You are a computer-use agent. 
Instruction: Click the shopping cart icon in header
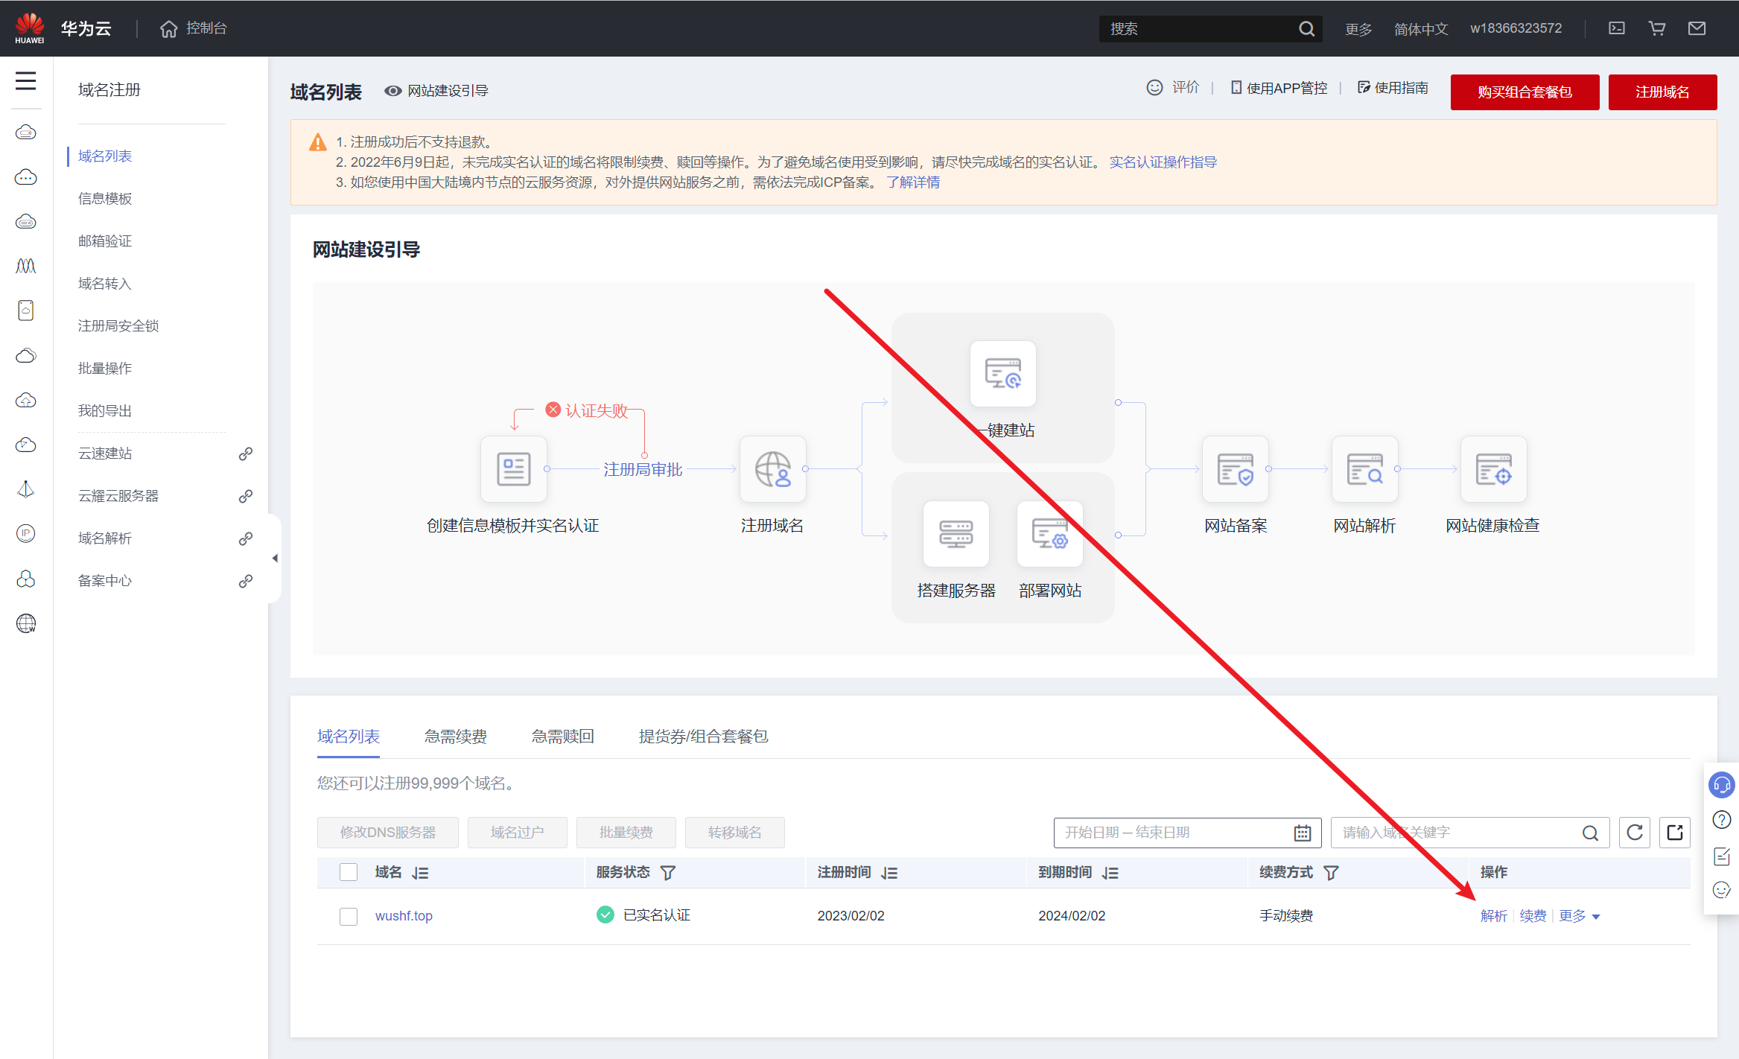(x=1657, y=28)
